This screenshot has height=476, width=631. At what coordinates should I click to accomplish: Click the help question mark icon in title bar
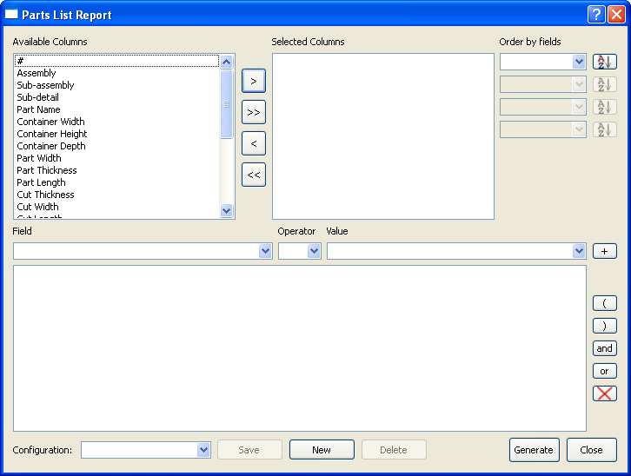[x=596, y=14]
